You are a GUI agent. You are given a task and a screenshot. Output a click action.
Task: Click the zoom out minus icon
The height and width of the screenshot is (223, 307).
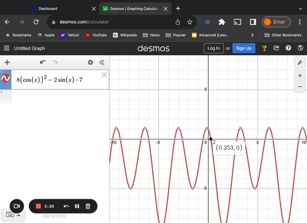pos(300,87)
